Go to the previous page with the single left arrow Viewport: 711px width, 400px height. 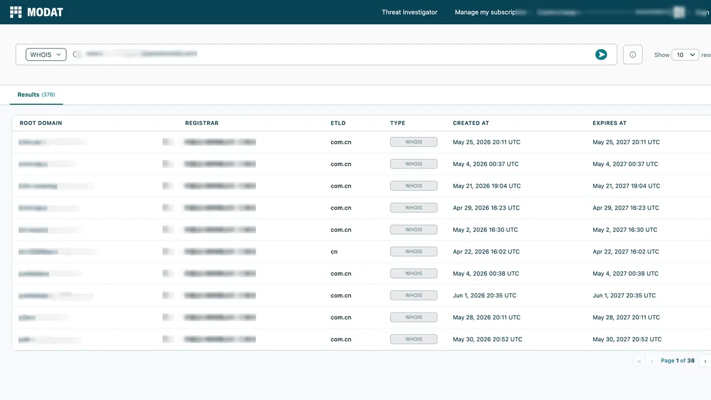pos(652,361)
